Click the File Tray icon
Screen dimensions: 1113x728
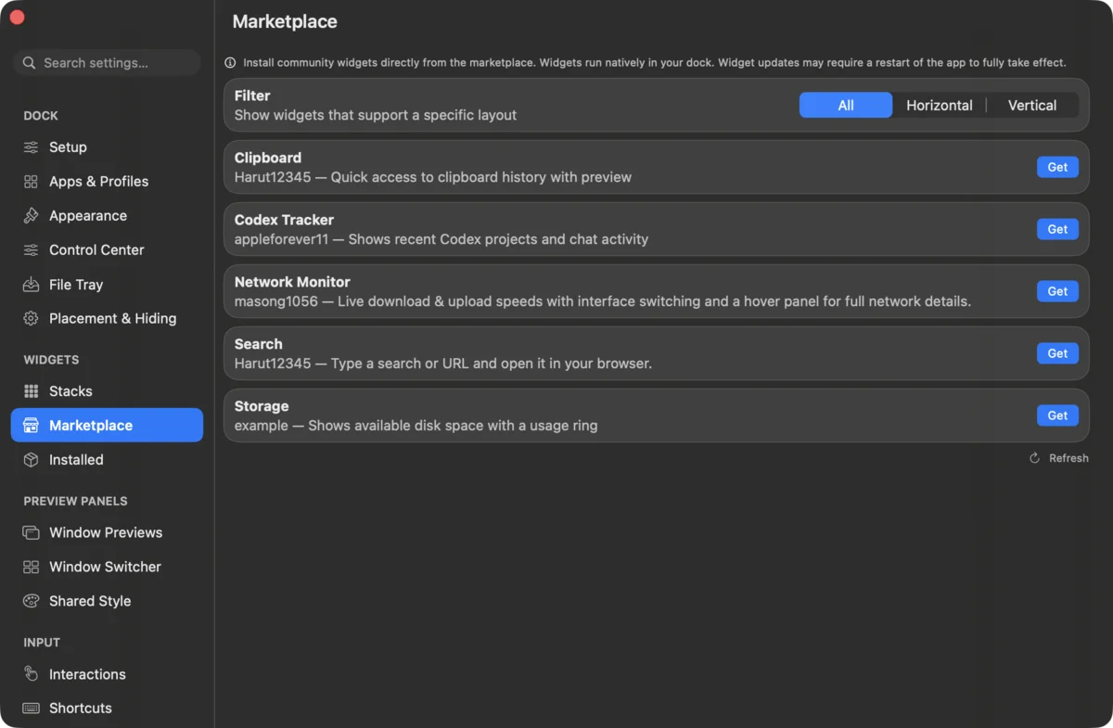[x=31, y=285]
